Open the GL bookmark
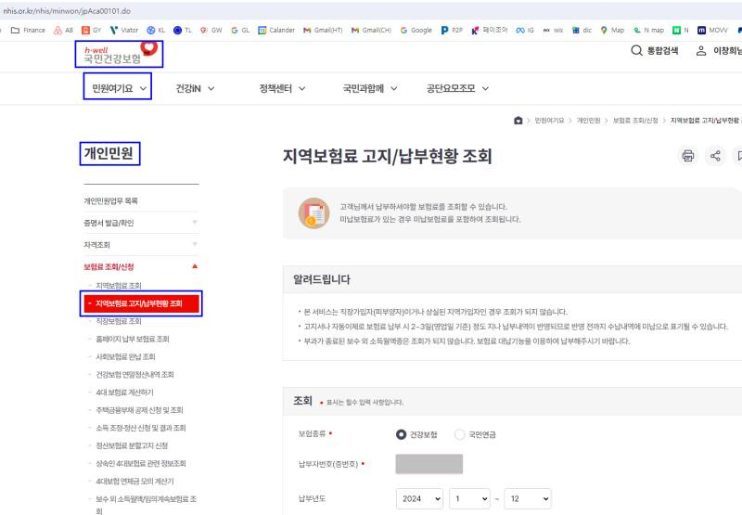Image resolution: width=742 pixels, height=515 pixels. click(x=240, y=30)
